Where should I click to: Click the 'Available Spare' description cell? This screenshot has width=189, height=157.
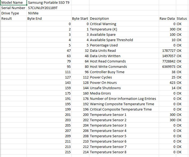[x=124, y=34]
